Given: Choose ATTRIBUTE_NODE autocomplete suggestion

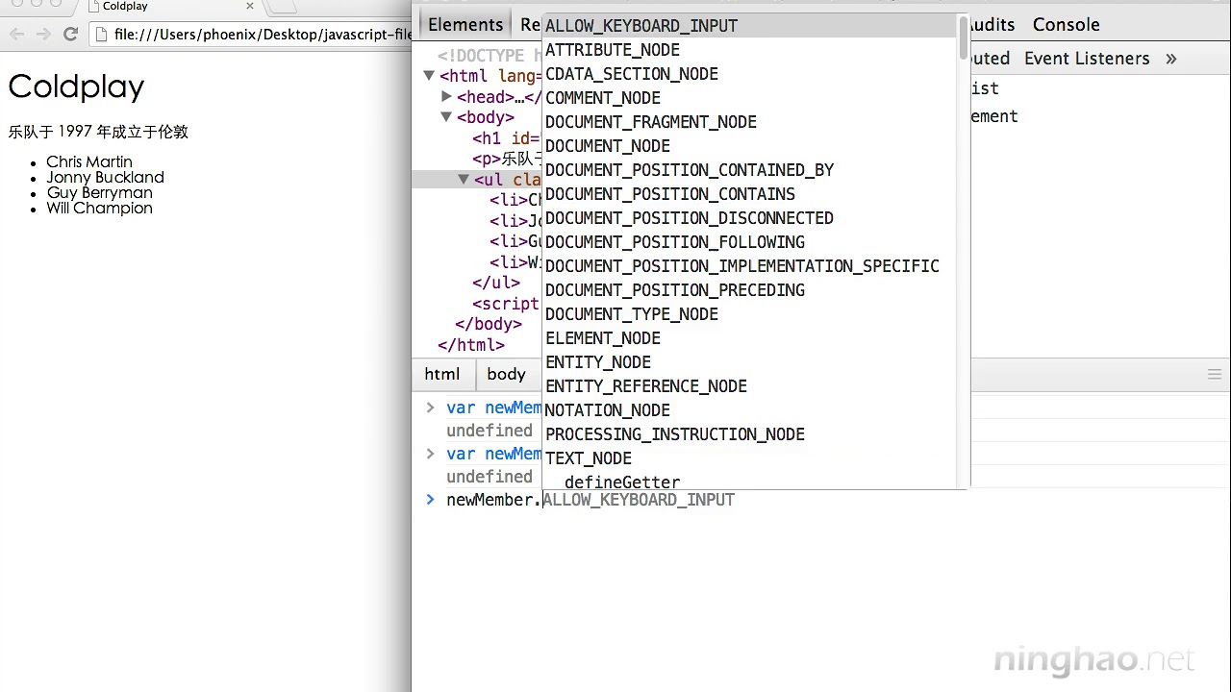Looking at the screenshot, I should pyautogui.click(x=750, y=50).
